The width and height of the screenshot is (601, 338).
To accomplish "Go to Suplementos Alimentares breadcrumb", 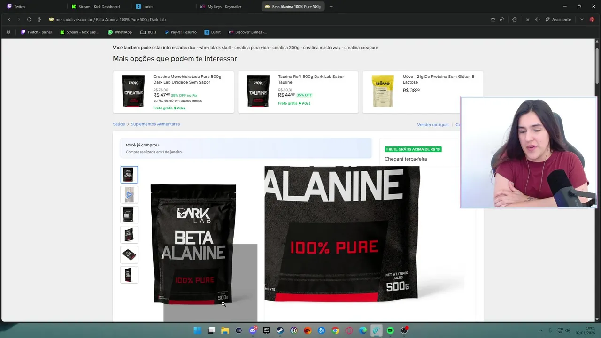I will tap(155, 124).
